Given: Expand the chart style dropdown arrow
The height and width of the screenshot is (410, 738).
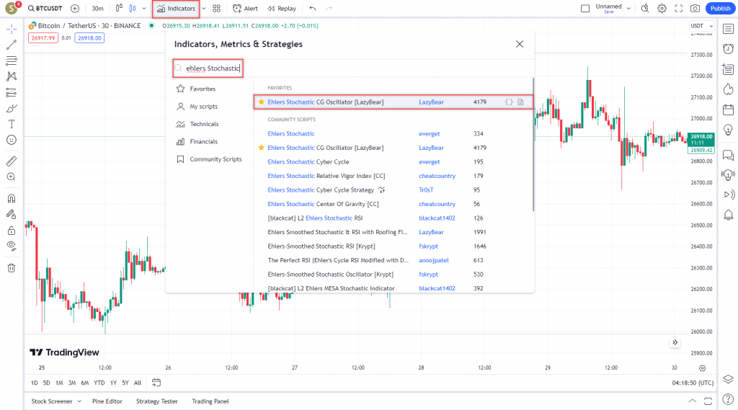Looking at the screenshot, I should tap(144, 9).
